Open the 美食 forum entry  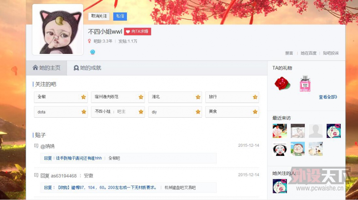coord(232,112)
